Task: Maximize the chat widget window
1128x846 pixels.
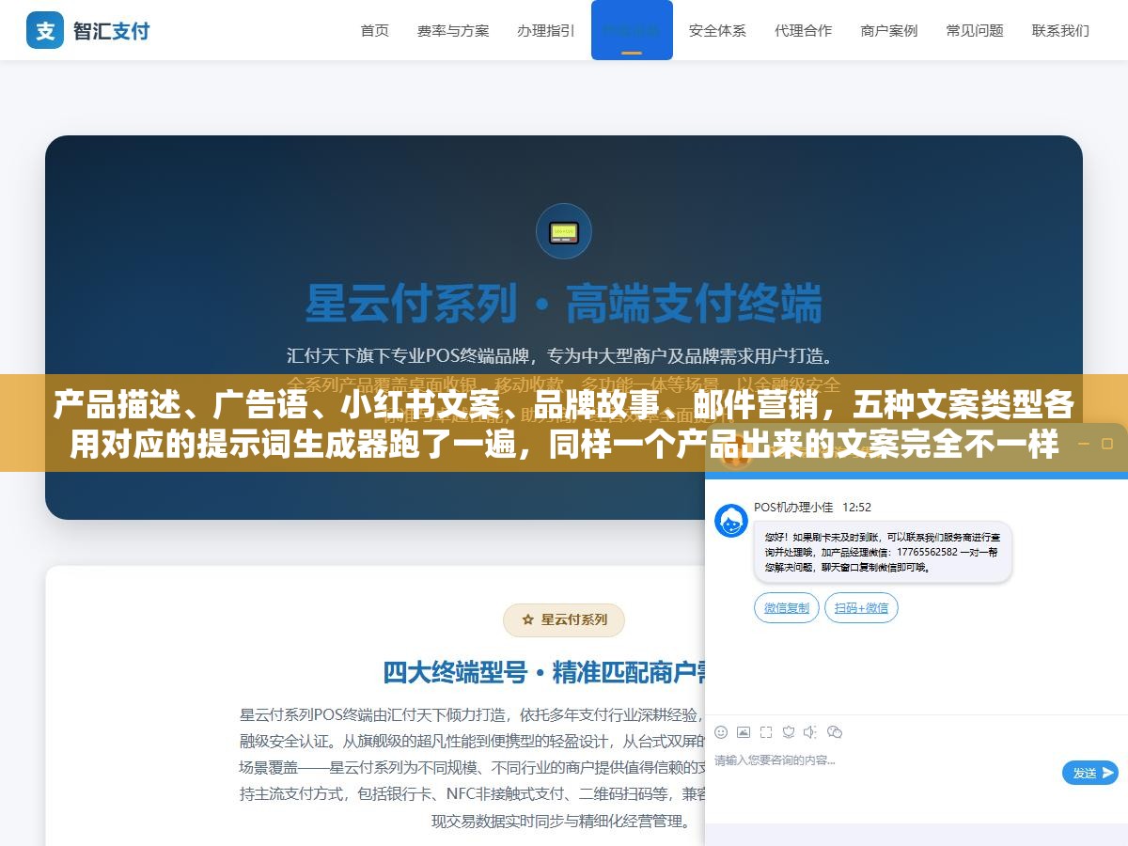Action: point(1107,444)
